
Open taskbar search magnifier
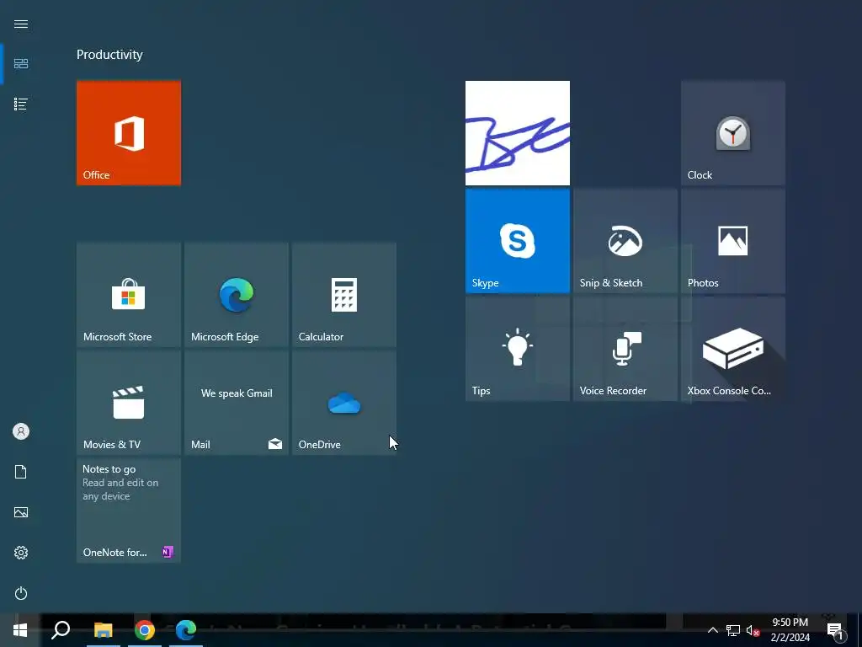pos(61,630)
